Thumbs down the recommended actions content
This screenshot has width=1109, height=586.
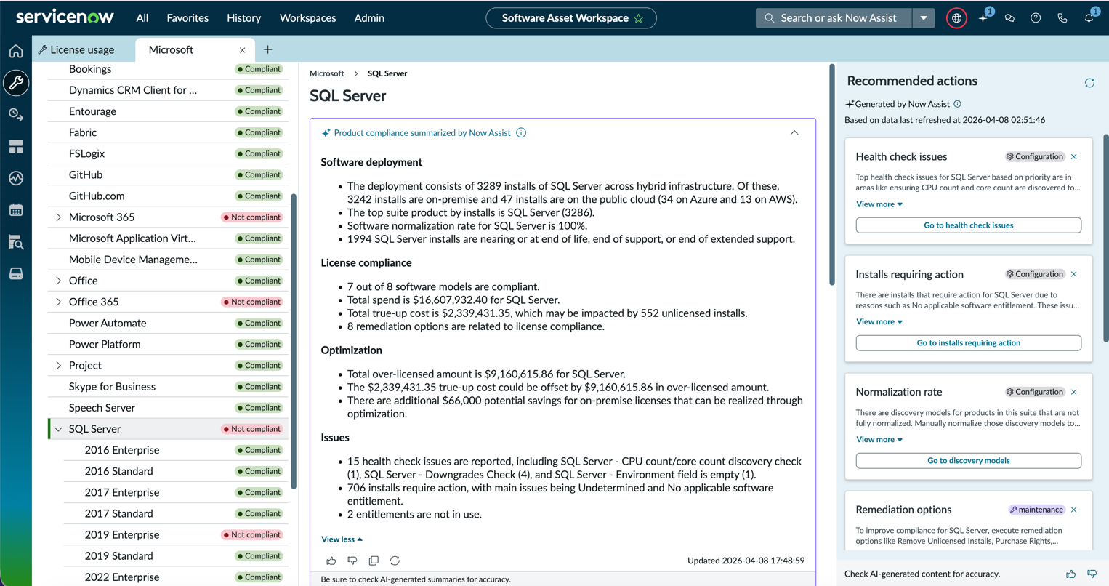[1092, 574]
